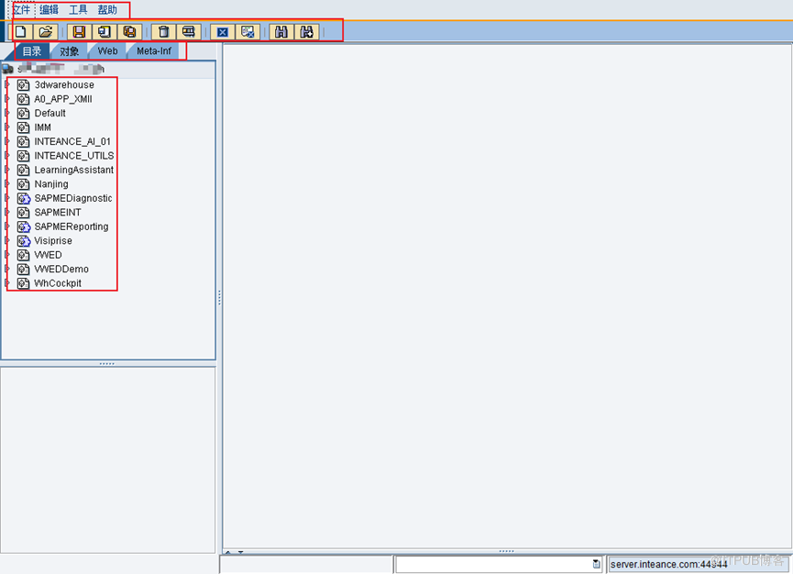Switch to the Meta-Inf tab

click(x=153, y=51)
